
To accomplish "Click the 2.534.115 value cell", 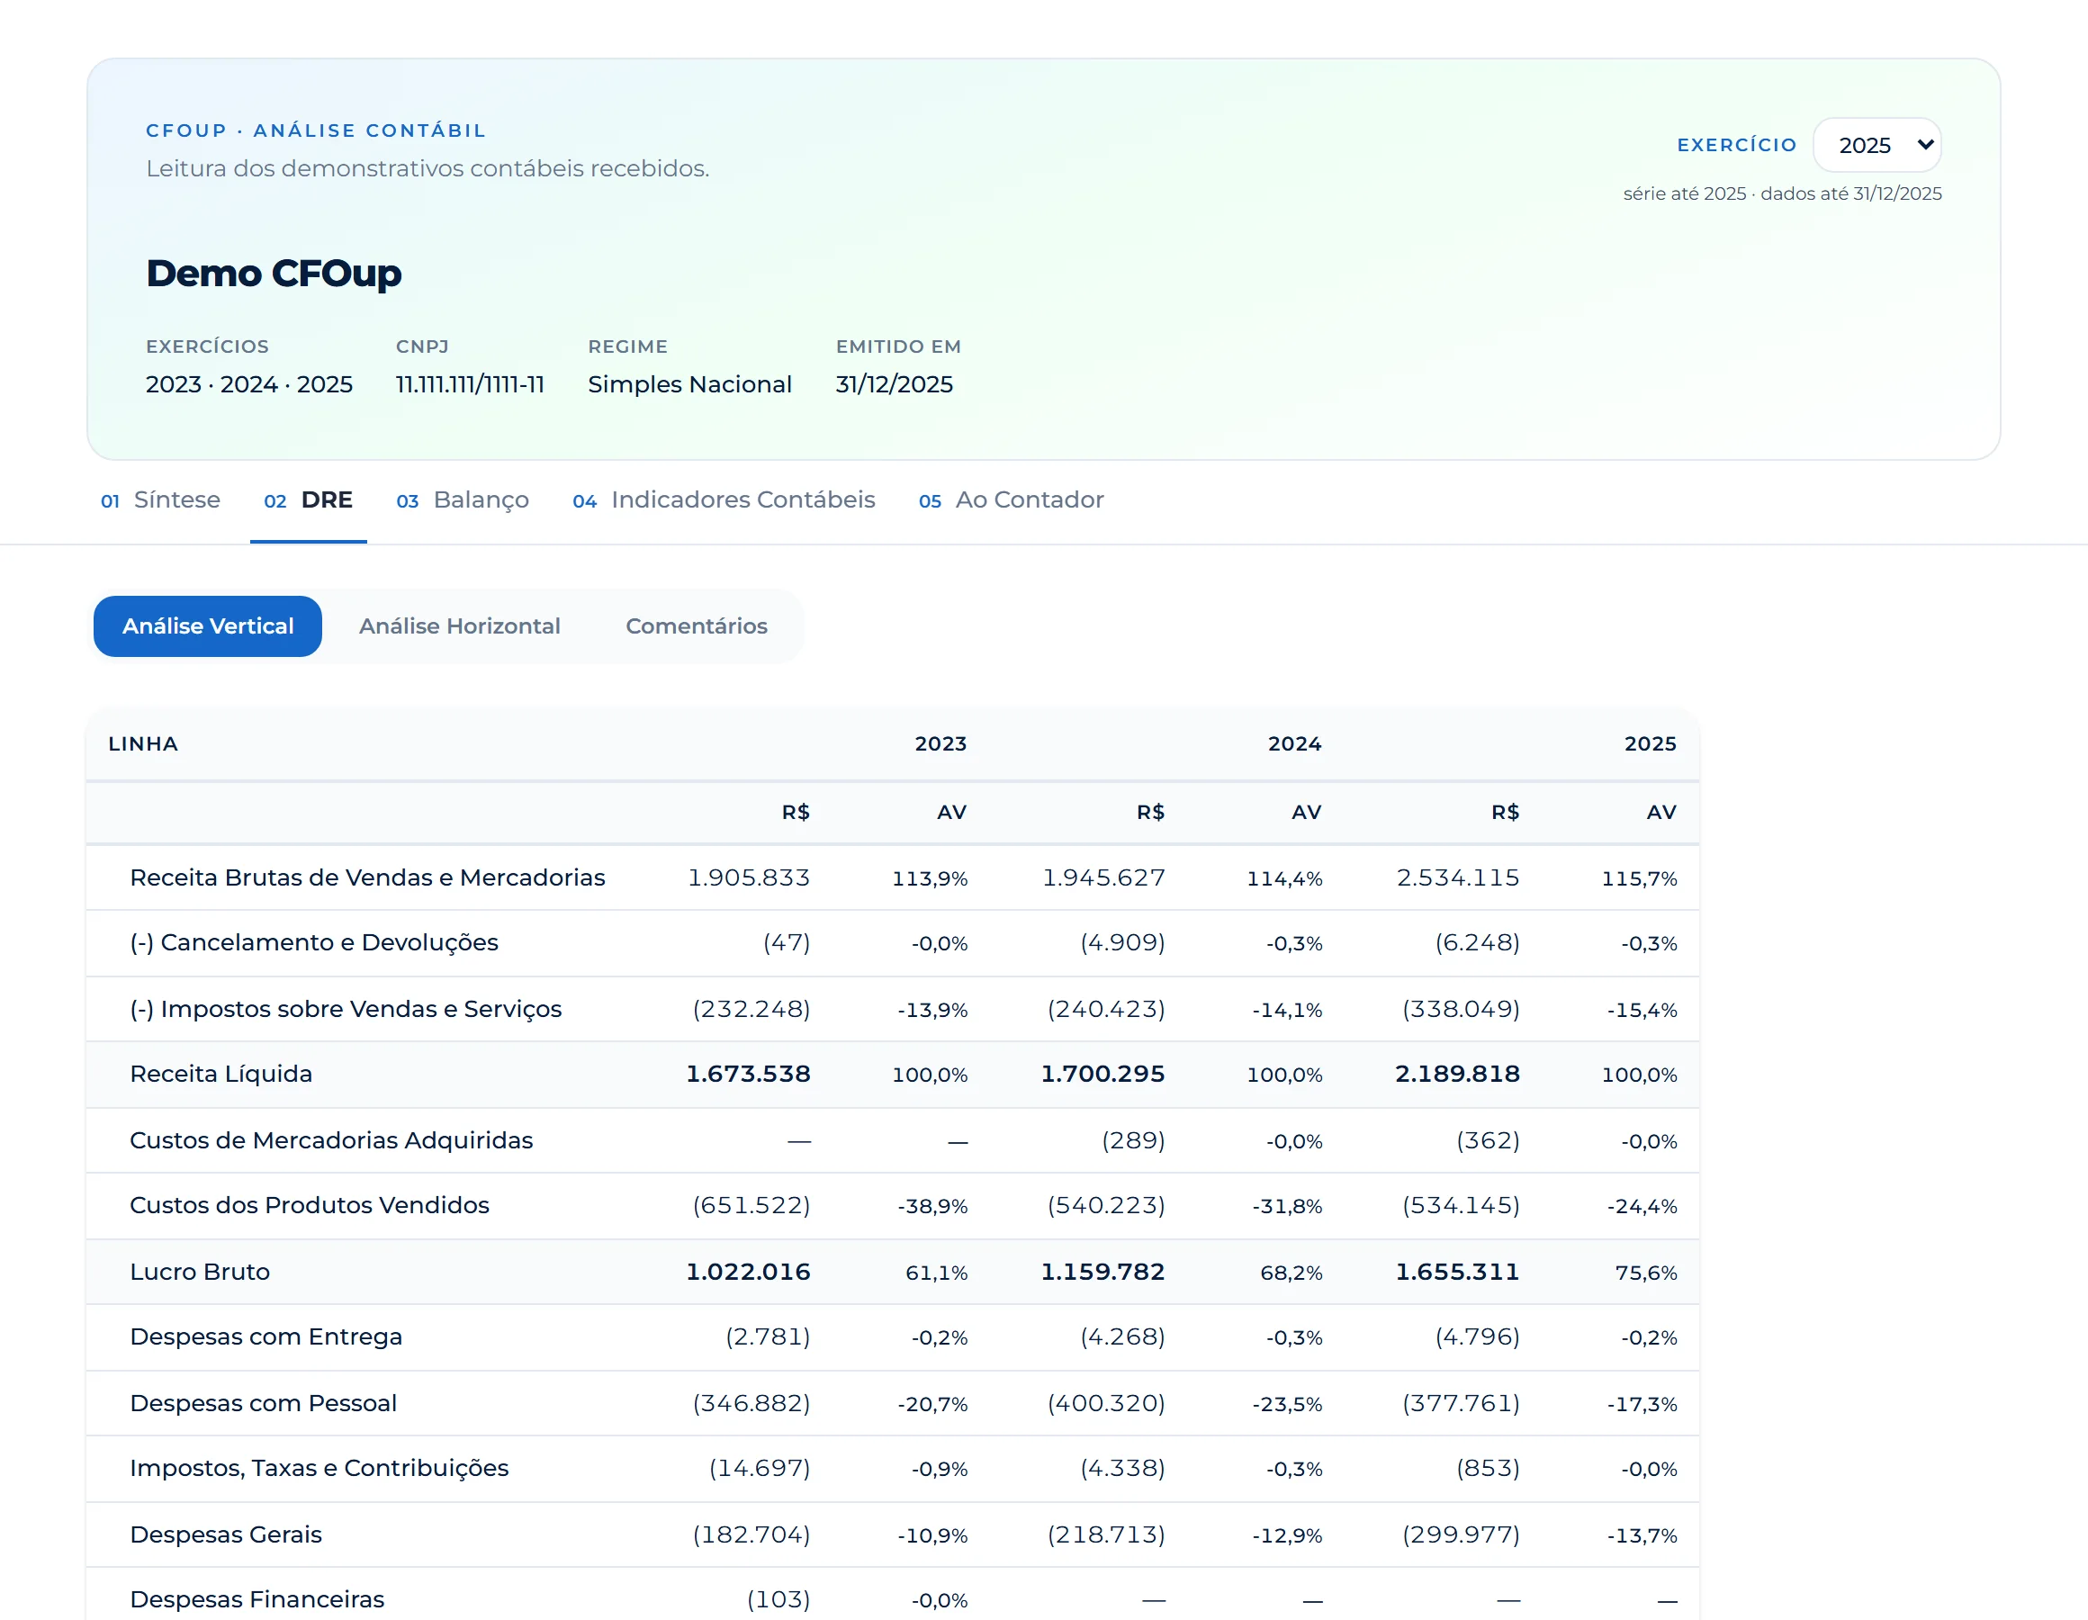I will pos(1458,877).
